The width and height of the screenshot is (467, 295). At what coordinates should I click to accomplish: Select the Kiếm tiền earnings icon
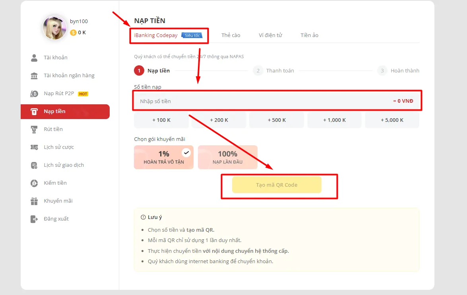click(x=35, y=183)
